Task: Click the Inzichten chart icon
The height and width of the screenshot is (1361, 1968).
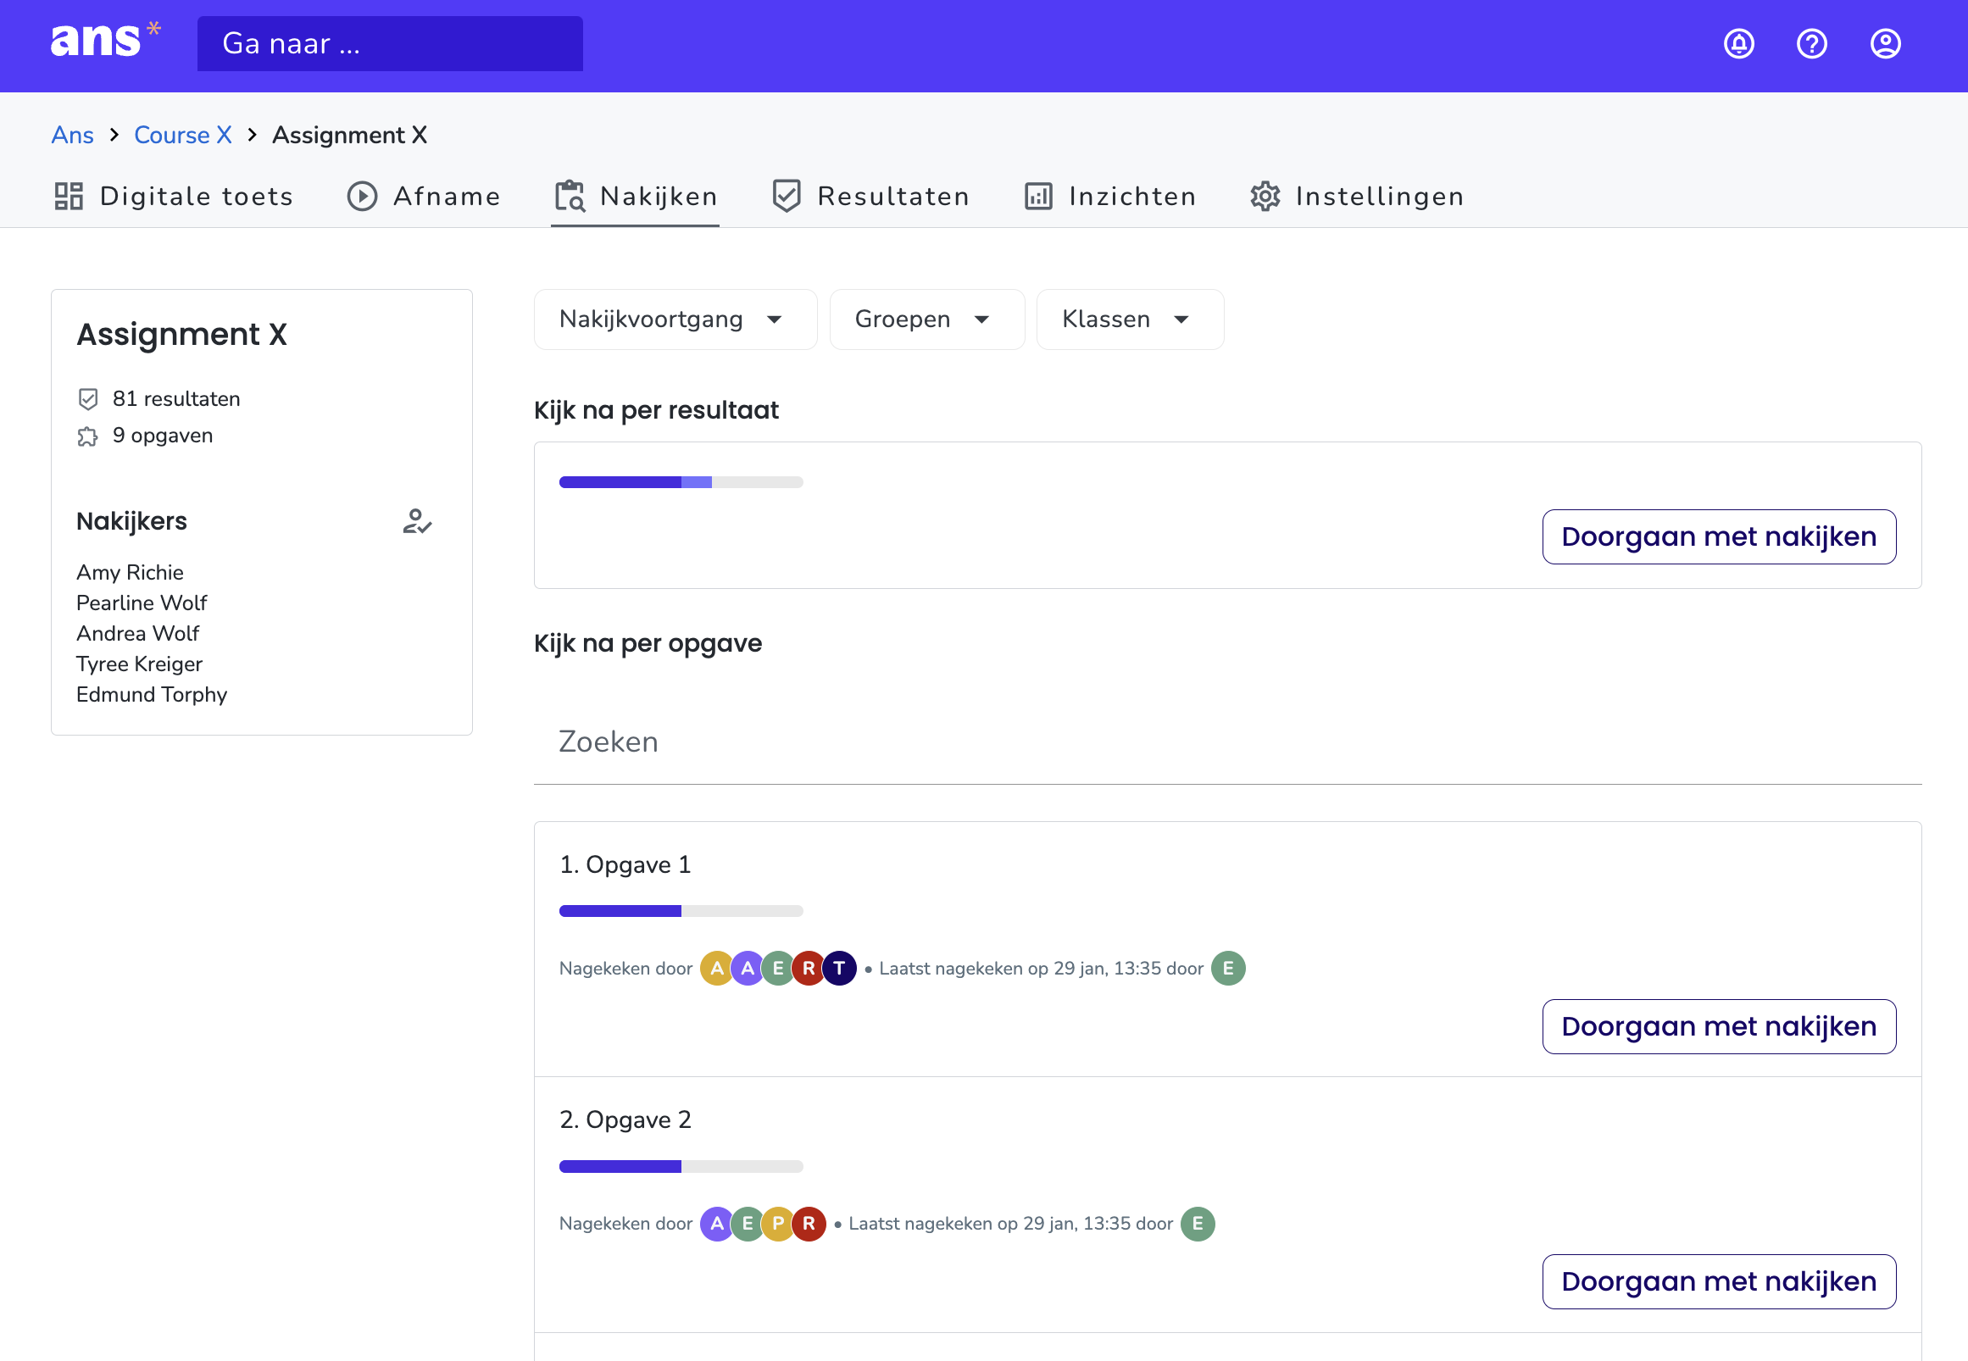Action: point(1037,196)
